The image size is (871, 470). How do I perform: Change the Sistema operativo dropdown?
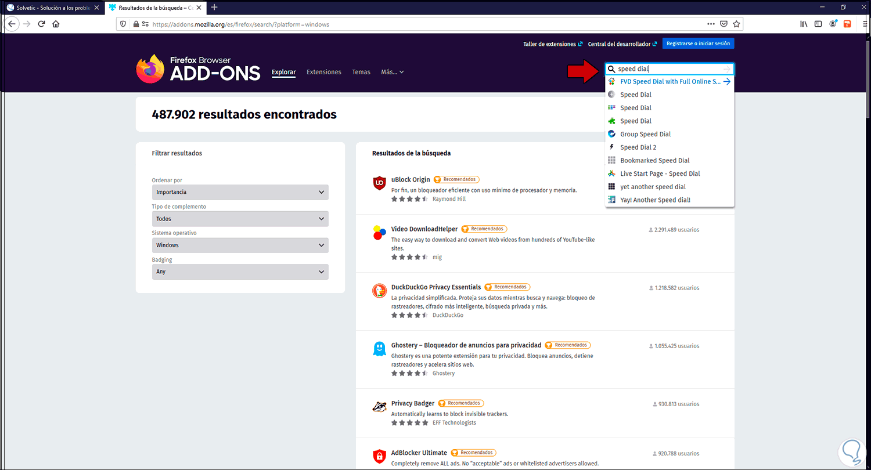[240, 245]
